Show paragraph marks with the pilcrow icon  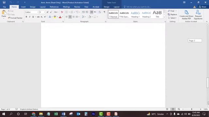click(x=104, y=12)
